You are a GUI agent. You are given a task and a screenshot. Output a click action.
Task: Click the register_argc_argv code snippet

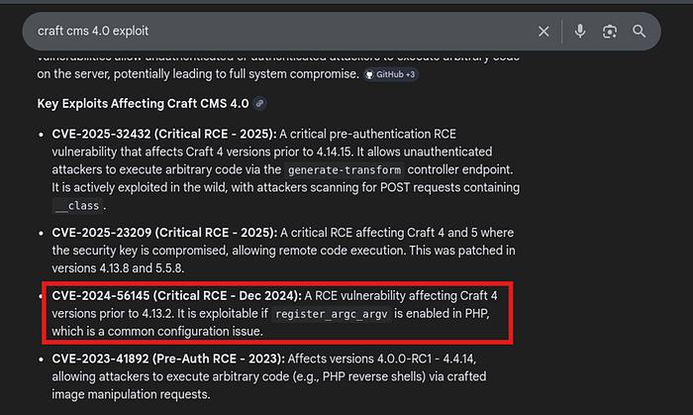332,314
